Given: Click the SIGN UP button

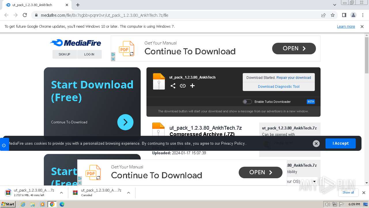Looking at the screenshot, I should [x=64, y=54].
